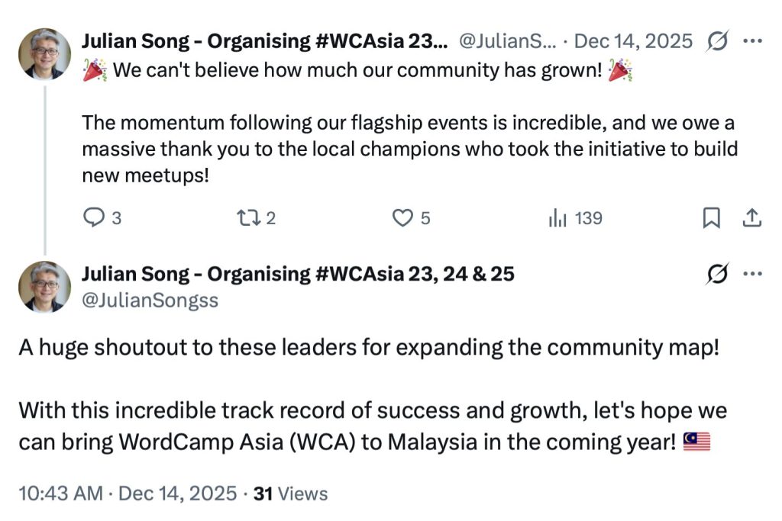Click the 10:43 AM · Dec 14, 2025 timestamp
782x521 pixels.
point(128,494)
